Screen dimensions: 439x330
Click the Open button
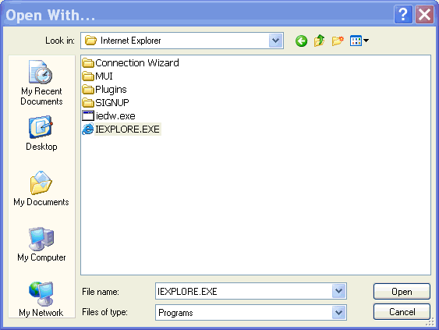pos(402,292)
